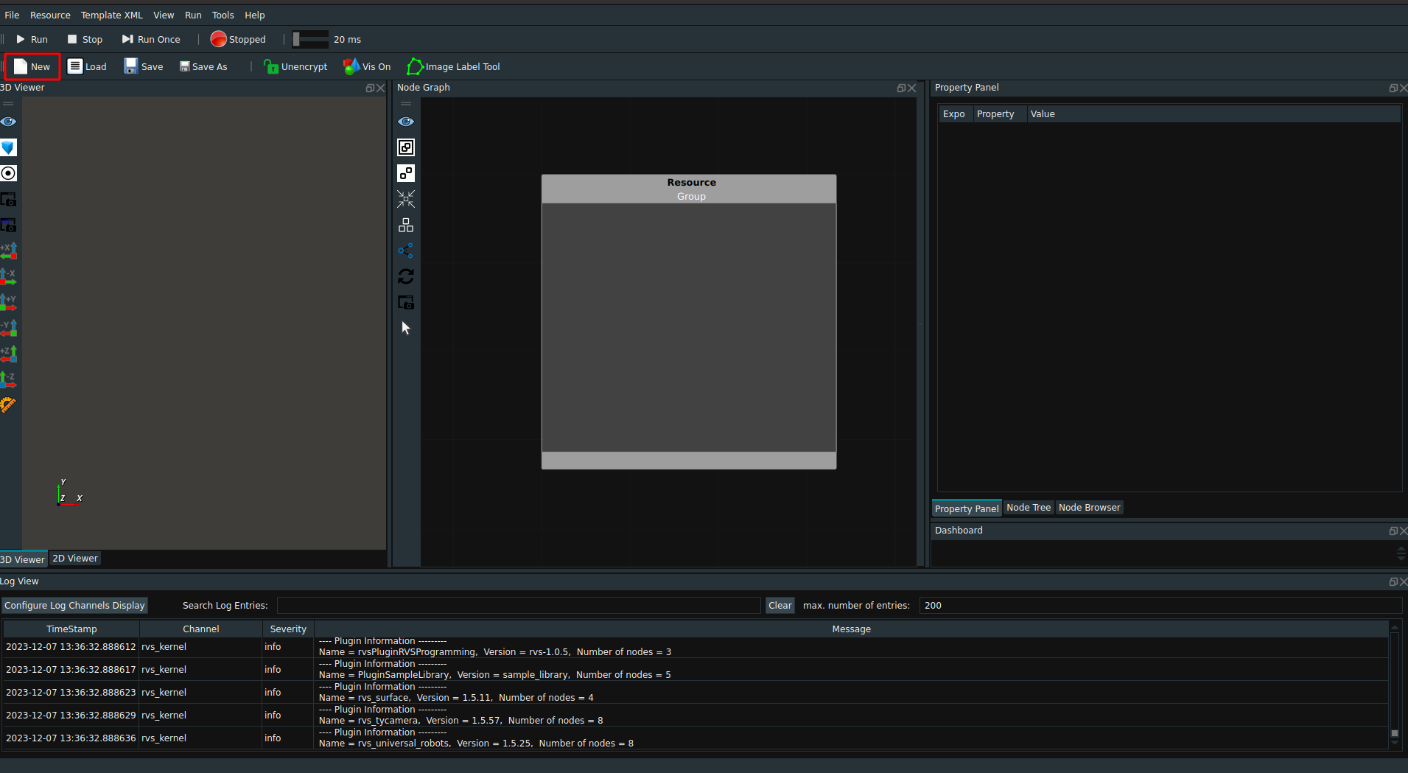Open the Tools menu
This screenshot has height=773, width=1408.
click(x=223, y=15)
